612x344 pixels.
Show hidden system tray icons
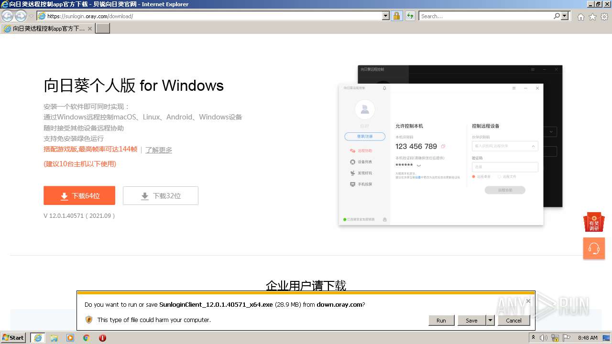point(533,338)
